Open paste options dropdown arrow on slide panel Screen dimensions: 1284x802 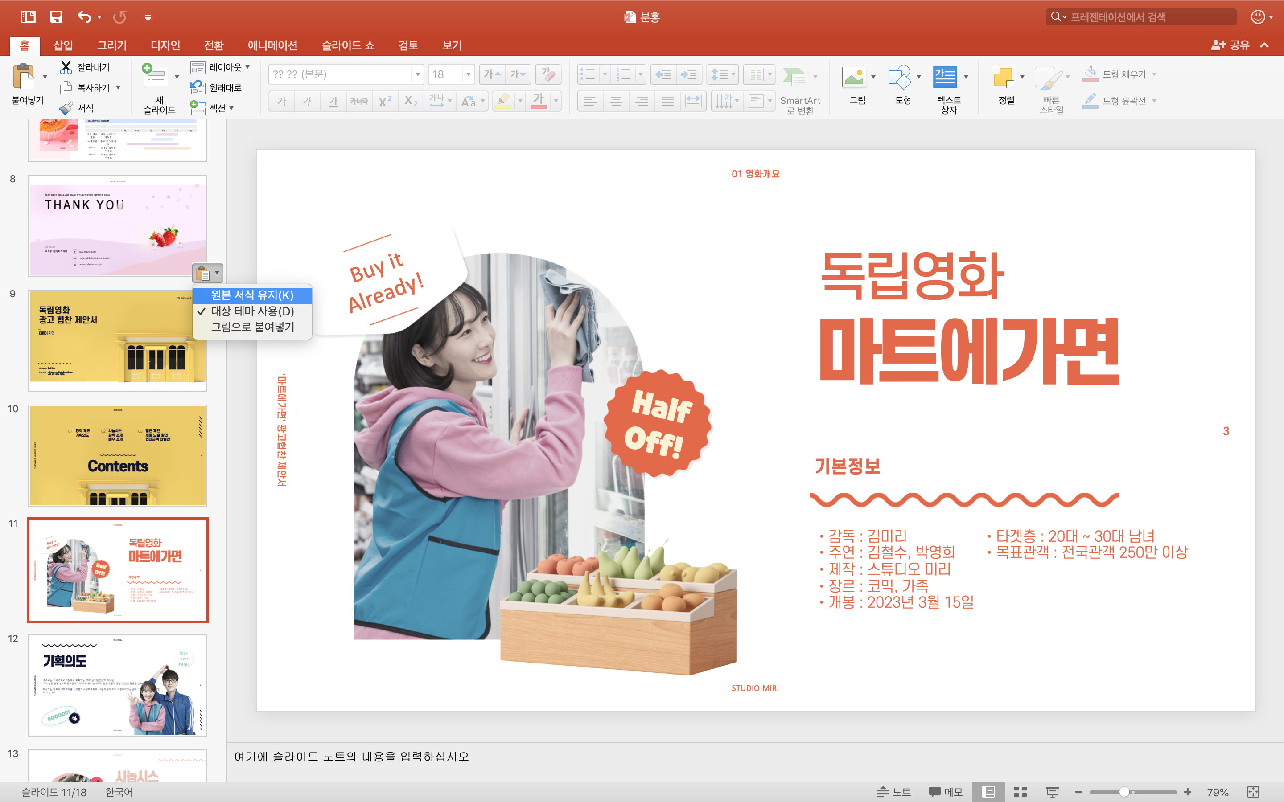[217, 273]
